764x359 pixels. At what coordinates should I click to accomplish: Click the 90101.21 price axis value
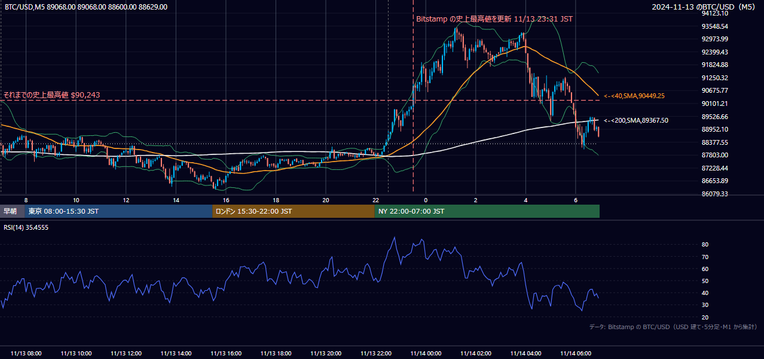[715, 104]
